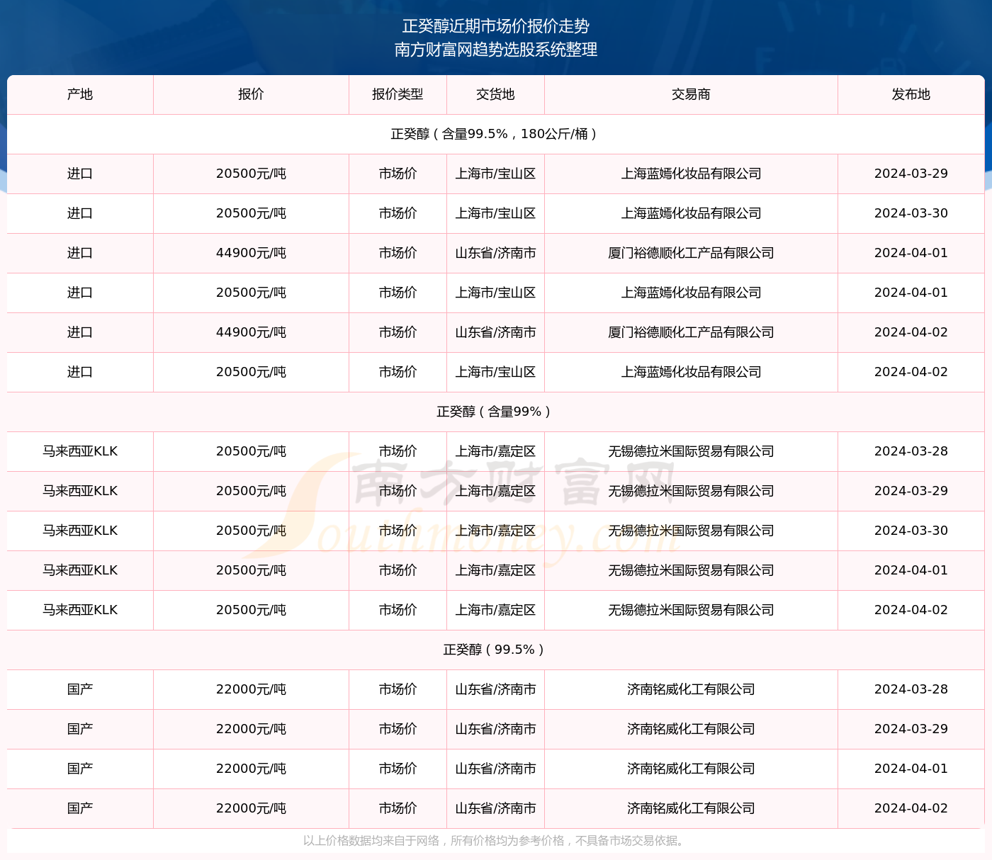
Task: Select the title 正癸醇近期市场价报价走势
Action: coord(496,26)
